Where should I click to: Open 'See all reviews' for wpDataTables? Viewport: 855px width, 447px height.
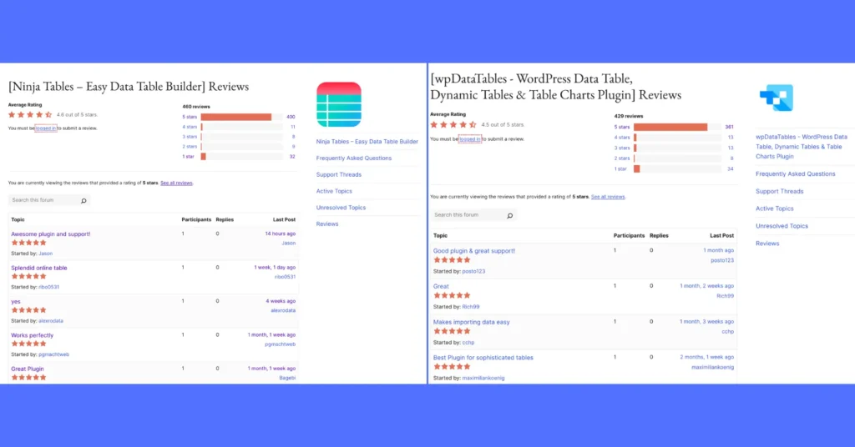(x=608, y=197)
